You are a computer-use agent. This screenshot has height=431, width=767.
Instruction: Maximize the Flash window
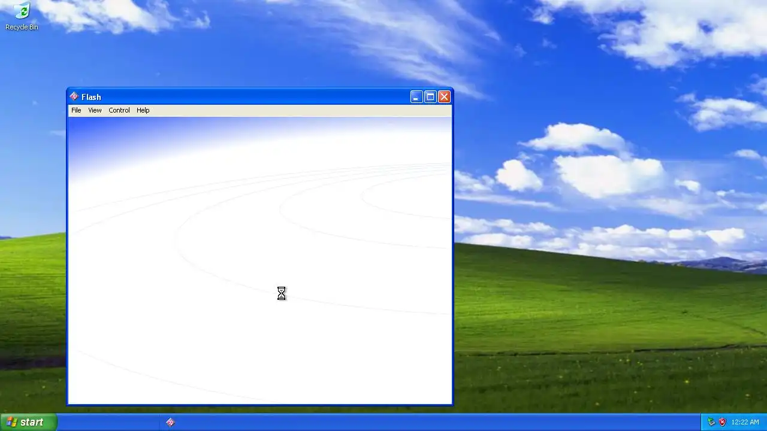(x=430, y=97)
